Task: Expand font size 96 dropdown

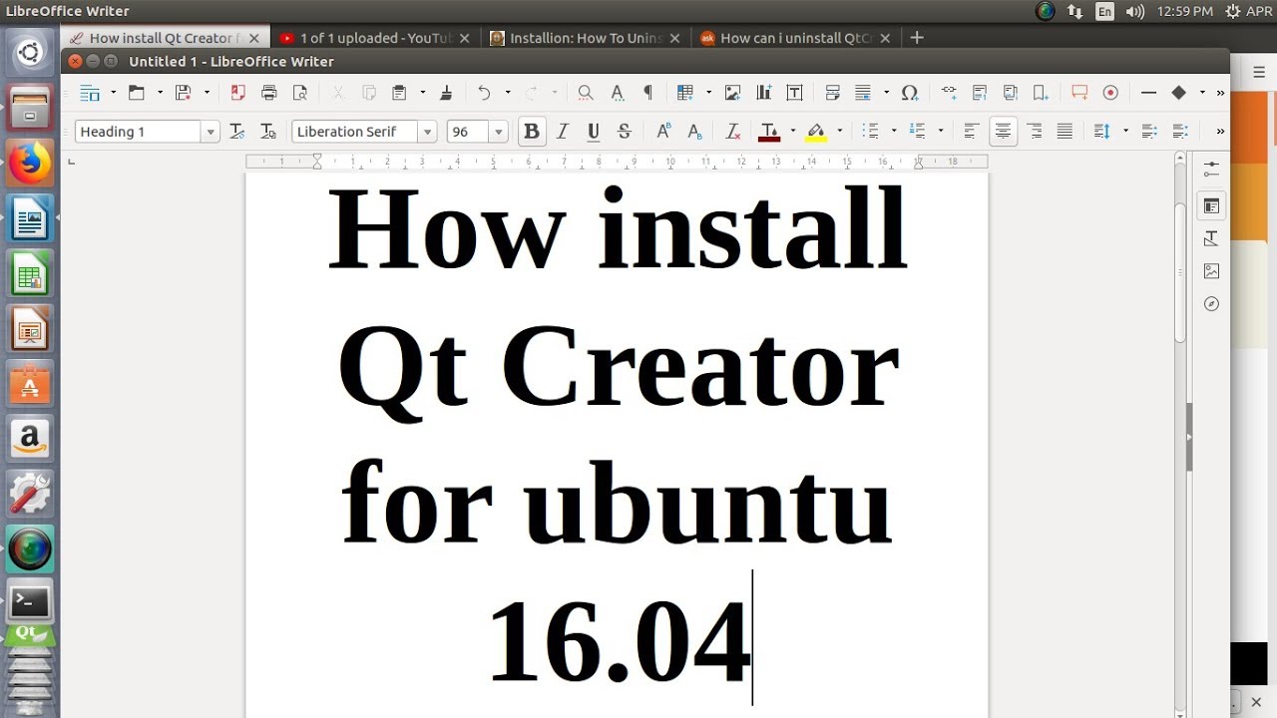Action: tap(498, 132)
